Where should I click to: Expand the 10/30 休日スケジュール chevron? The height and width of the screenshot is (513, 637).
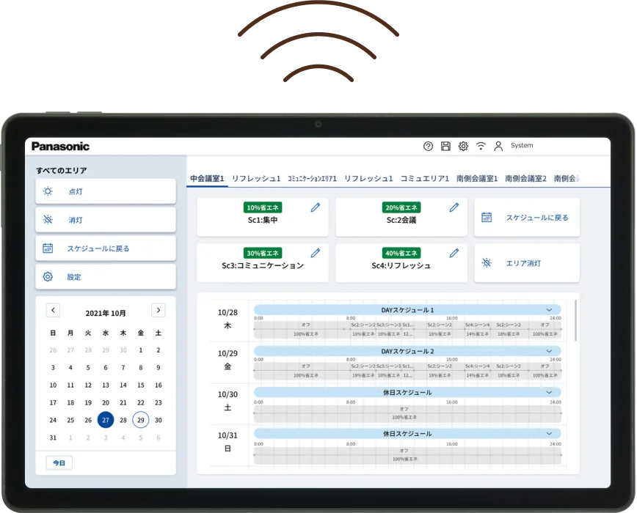tap(549, 392)
